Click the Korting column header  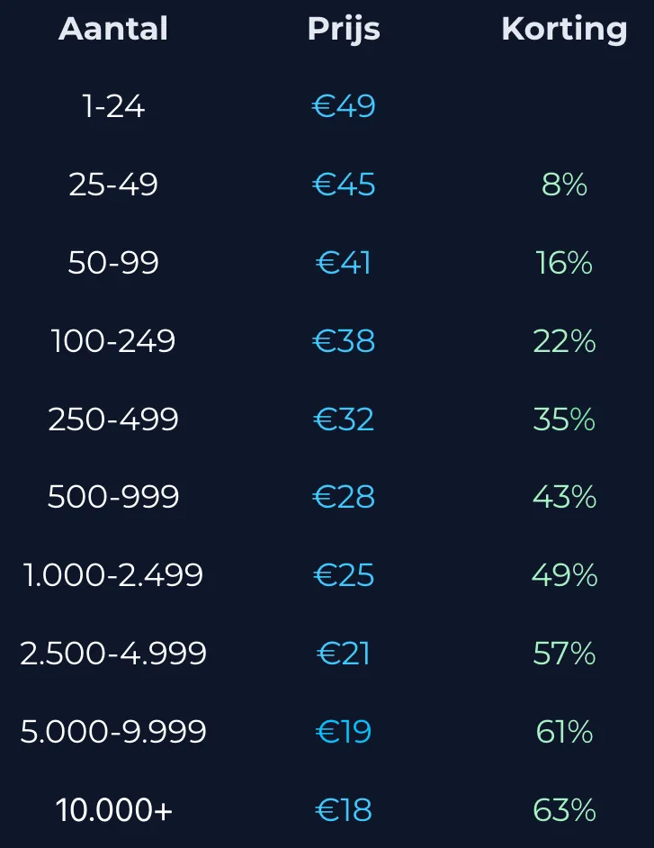pyautogui.click(x=564, y=31)
